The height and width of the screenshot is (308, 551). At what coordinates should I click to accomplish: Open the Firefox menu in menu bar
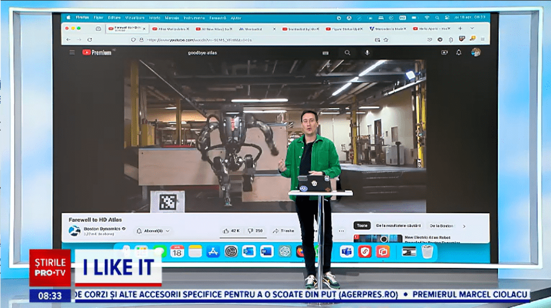(x=82, y=17)
